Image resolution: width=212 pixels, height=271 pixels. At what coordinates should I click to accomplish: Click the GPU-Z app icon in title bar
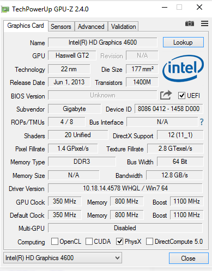point(5,9)
